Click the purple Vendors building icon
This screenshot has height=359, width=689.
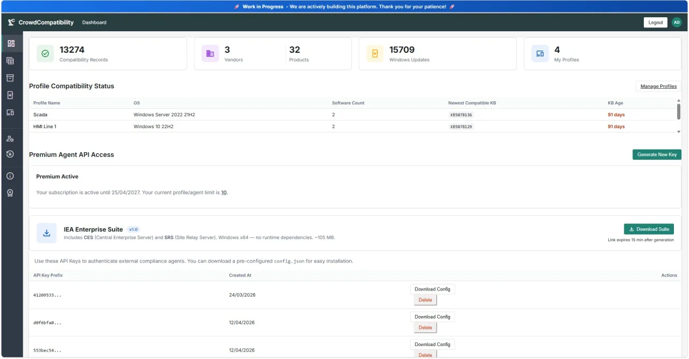pyautogui.click(x=210, y=54)
